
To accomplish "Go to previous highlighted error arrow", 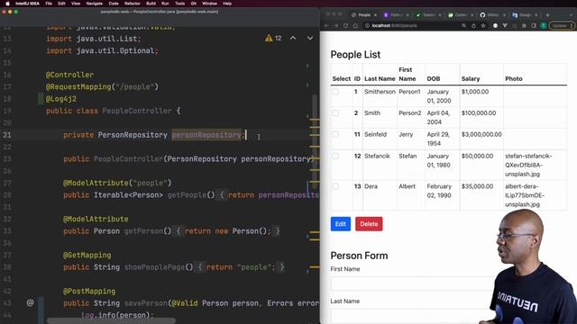I will (293, 38).
